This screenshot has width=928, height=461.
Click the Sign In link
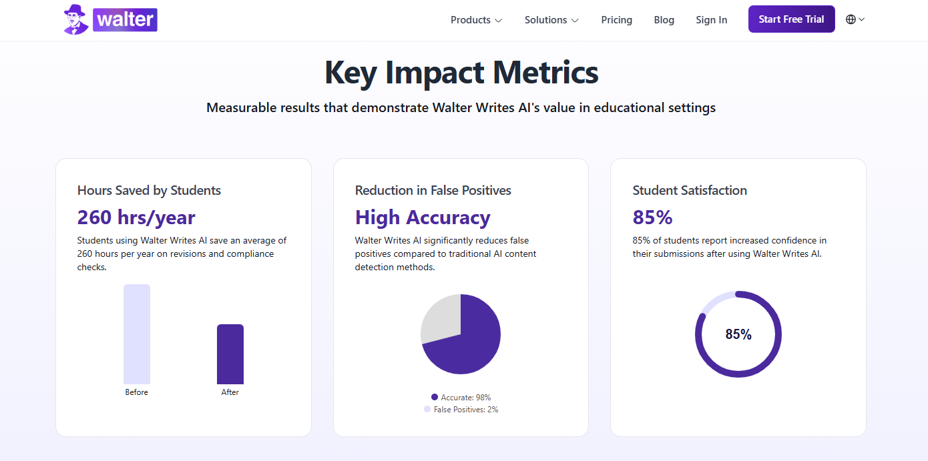711,20
